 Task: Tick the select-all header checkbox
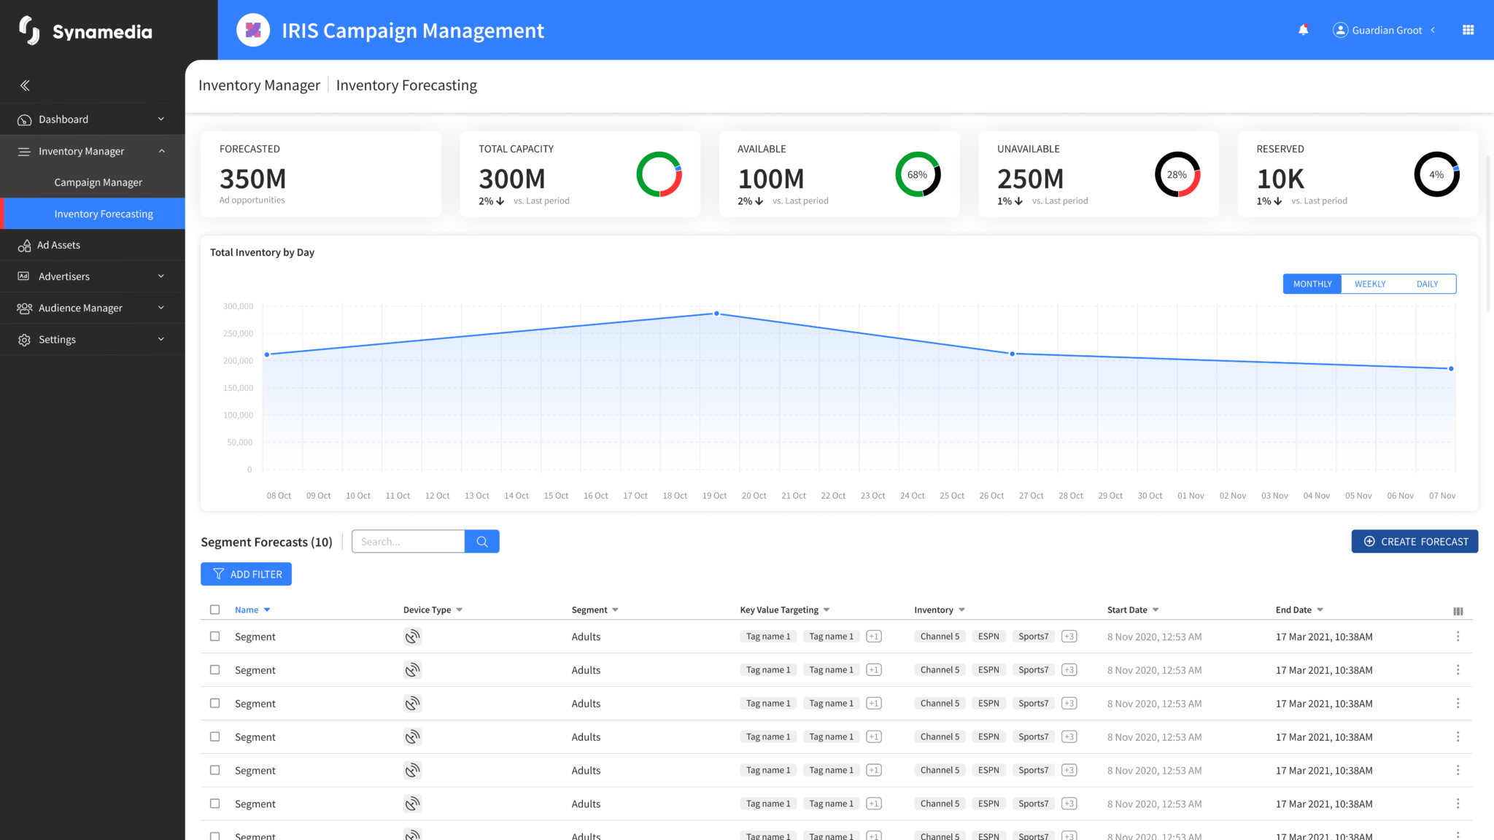point(214,610)
